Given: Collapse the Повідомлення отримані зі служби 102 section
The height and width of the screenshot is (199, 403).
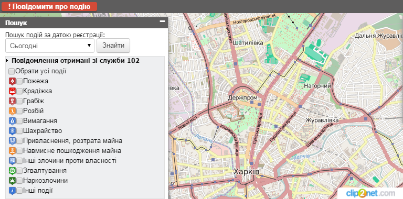Looking at the screenshot, I should point(72,61).
